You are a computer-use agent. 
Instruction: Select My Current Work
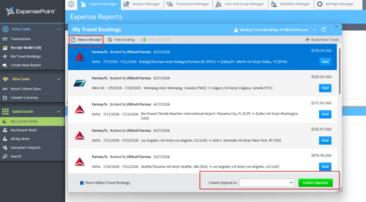coord(32,121)
